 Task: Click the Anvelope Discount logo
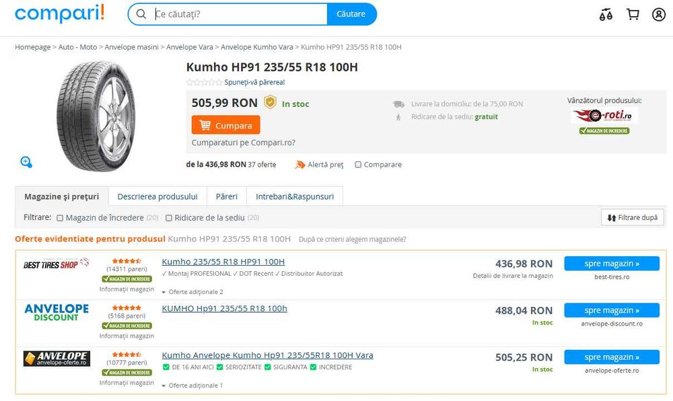point(57,313)
